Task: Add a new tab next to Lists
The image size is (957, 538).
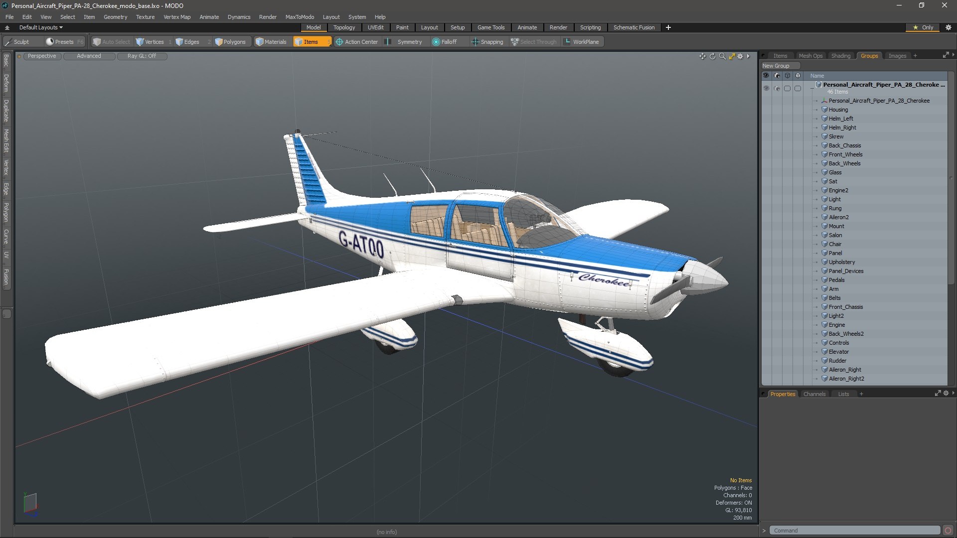Action: click(861, 394)
